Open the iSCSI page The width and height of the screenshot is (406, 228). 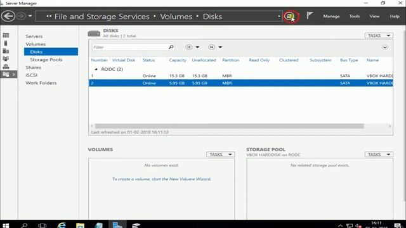point(31,75)
